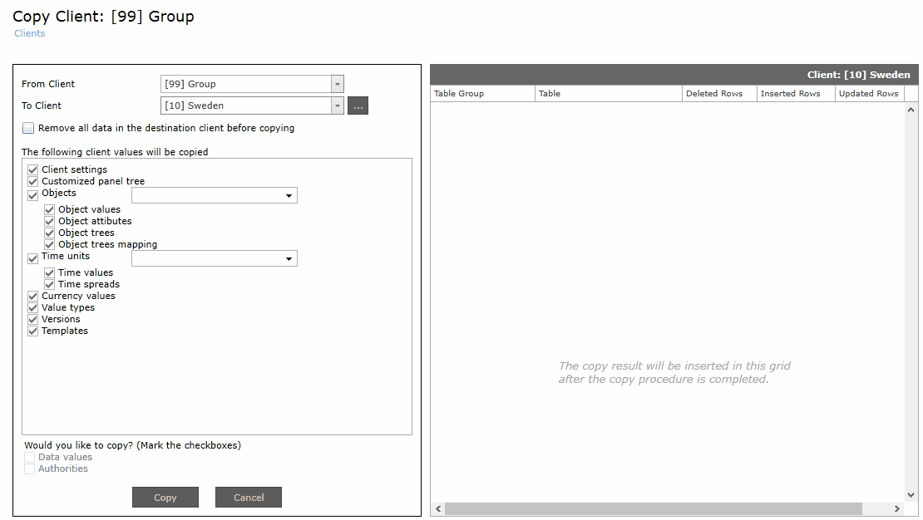Viewport: 923px width, 520px height.
Task: Uncheck the Currency values option
Action: (32, 296)
